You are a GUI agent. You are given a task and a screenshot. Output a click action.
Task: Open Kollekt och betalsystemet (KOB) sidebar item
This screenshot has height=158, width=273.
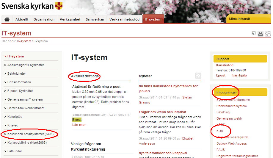(x=30, y=134)
